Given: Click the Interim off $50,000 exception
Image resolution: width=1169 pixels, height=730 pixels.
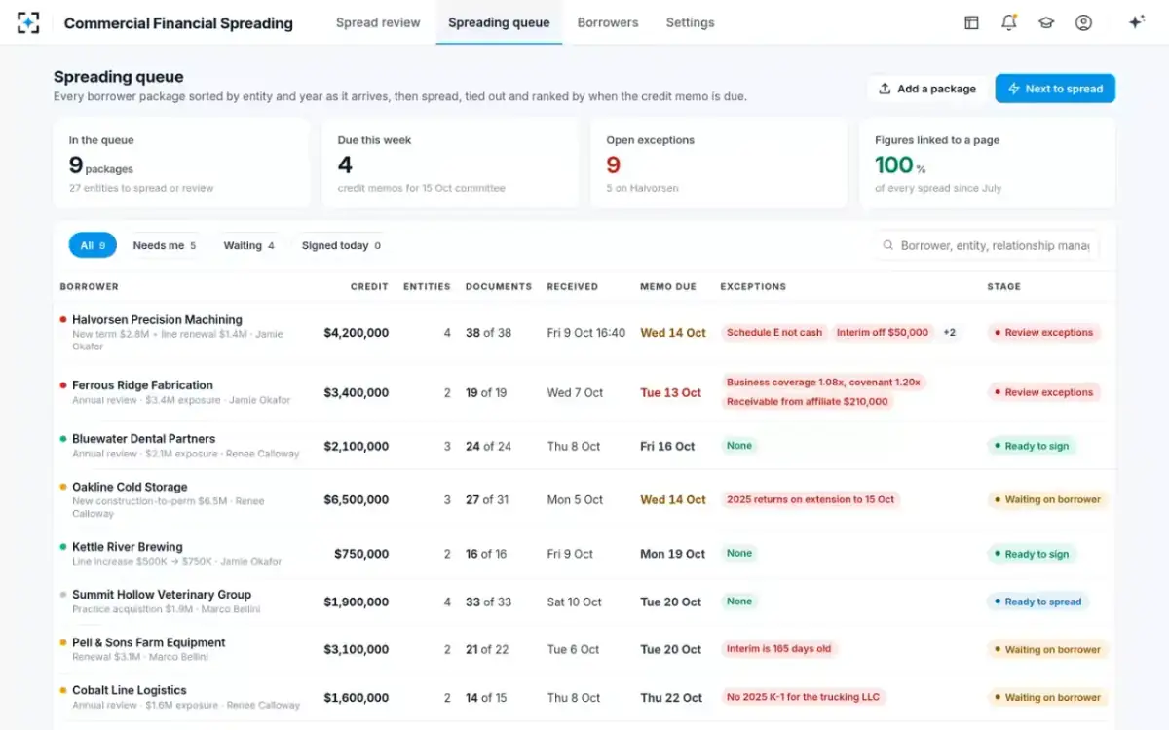Looking at the screenshot, I should coord(883,332).
